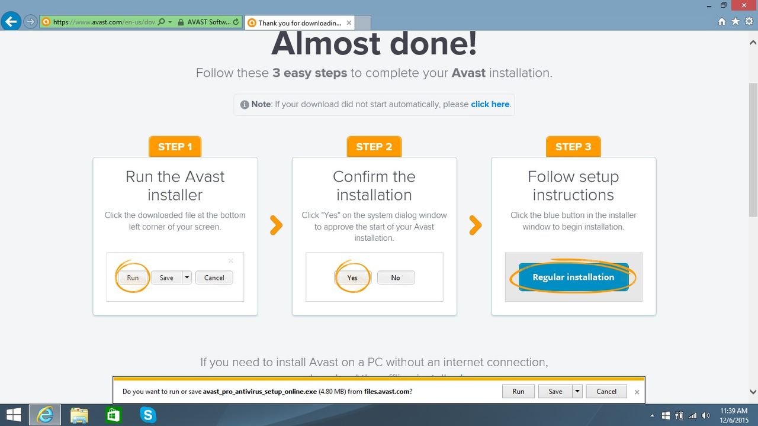Open Internet Explorer from the taskbar

click(x=44, y=415)
